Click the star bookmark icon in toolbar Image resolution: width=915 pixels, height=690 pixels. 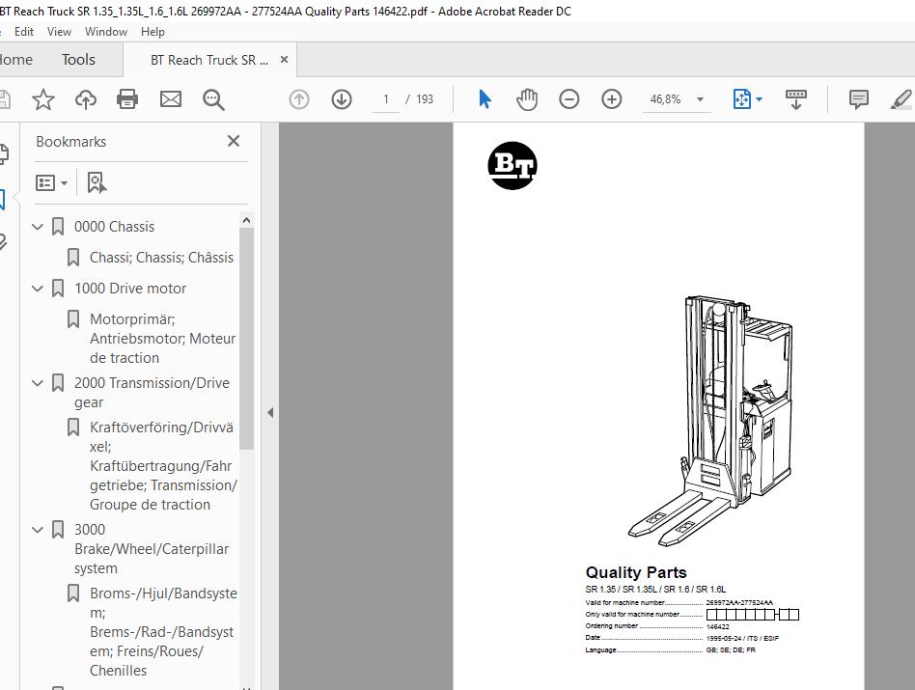click(42, 99)
